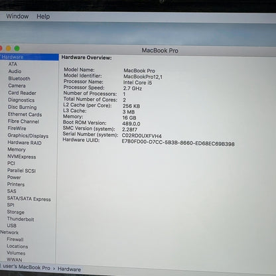Open the Card Reader entry

22,93
